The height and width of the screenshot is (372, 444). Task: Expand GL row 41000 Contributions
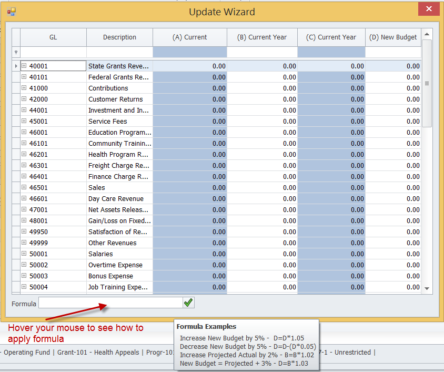click(24, 88)
